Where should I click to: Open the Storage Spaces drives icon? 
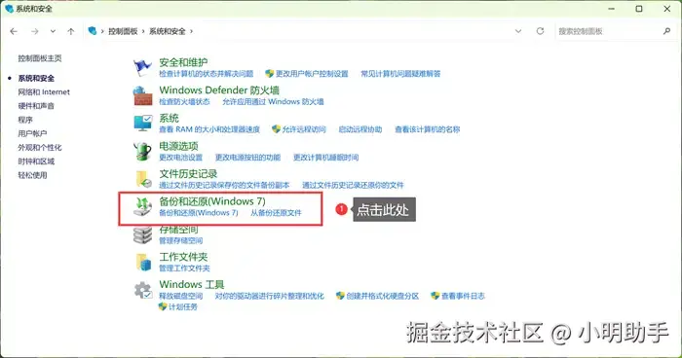142,234
